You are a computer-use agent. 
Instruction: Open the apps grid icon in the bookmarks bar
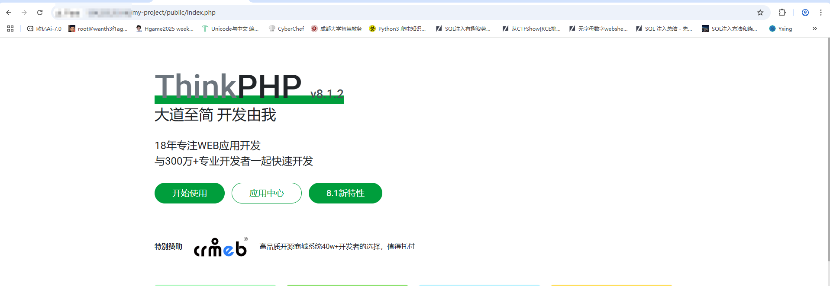[x=10, y=29]
